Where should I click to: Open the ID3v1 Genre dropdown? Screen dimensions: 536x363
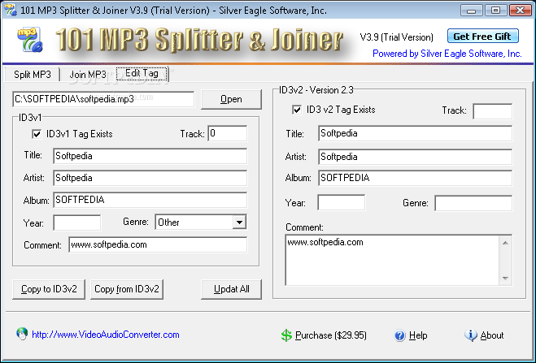240,223
